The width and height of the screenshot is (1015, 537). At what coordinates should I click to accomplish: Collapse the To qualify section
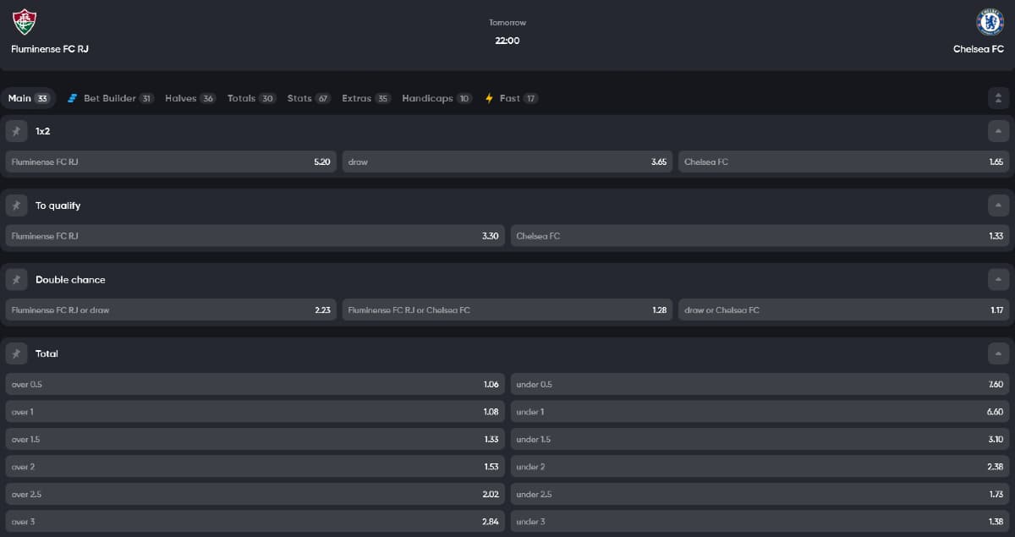coord(999,205)
